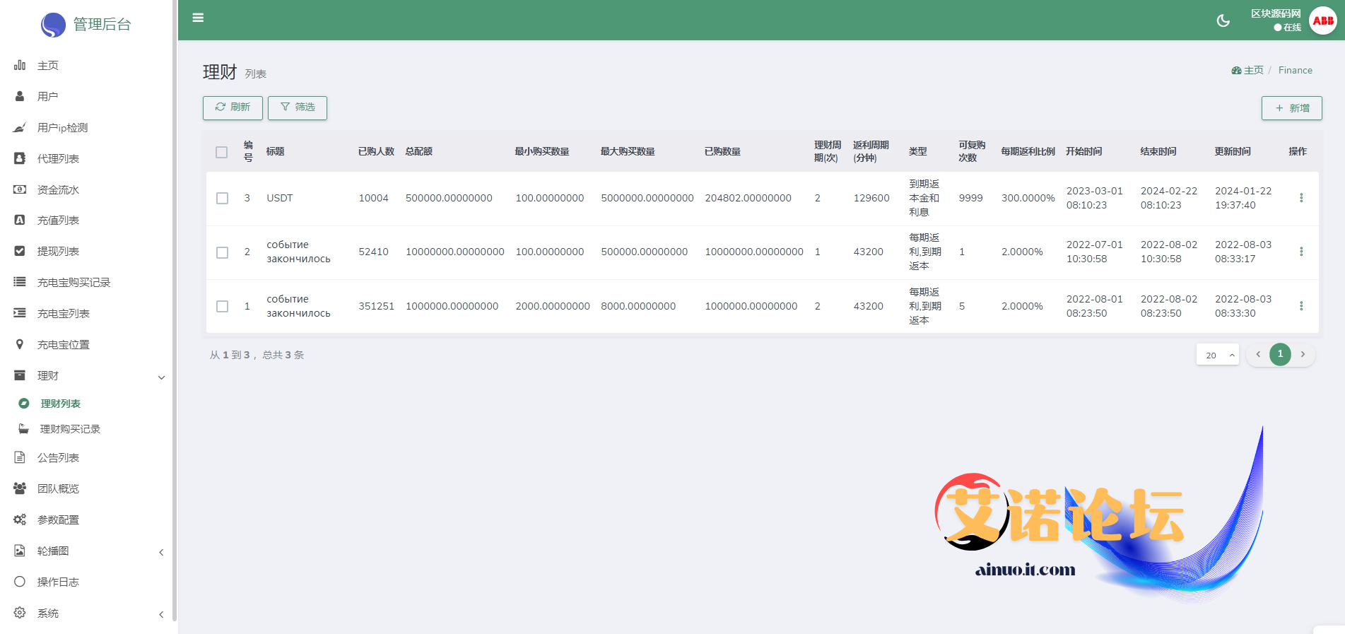Click the 理财列表 green circle icon
This screenshot has height=634, width=1345.
24,404
